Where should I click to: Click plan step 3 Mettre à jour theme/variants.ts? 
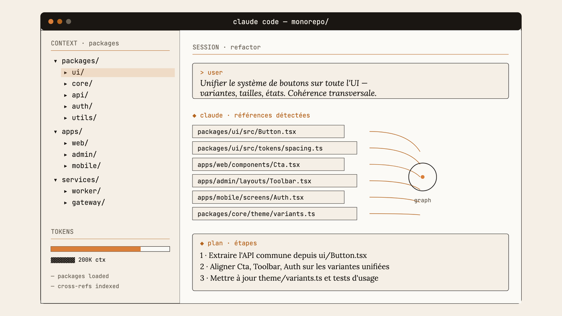click(x=289, y=278)
